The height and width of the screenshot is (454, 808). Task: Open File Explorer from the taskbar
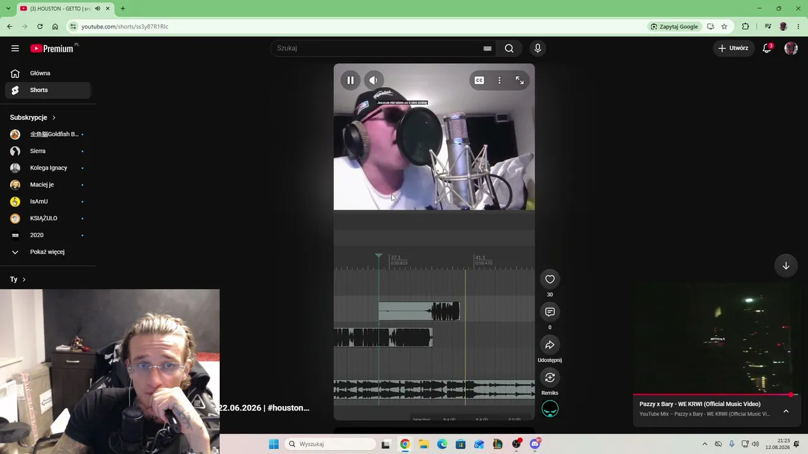pos(423,444)
